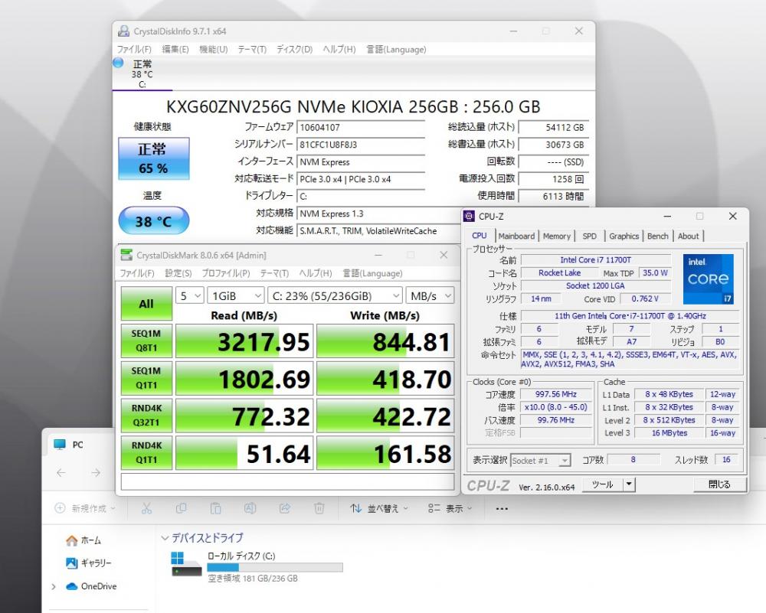Click the firmware field showing 10604107
The height and width of the screenshot is (613, 766).
[x=361, y=127]
